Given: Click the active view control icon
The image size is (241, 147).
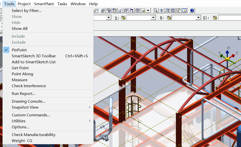Looking at the screenshot, I should (184, 10).
